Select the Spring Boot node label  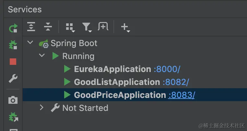(74, 43)
